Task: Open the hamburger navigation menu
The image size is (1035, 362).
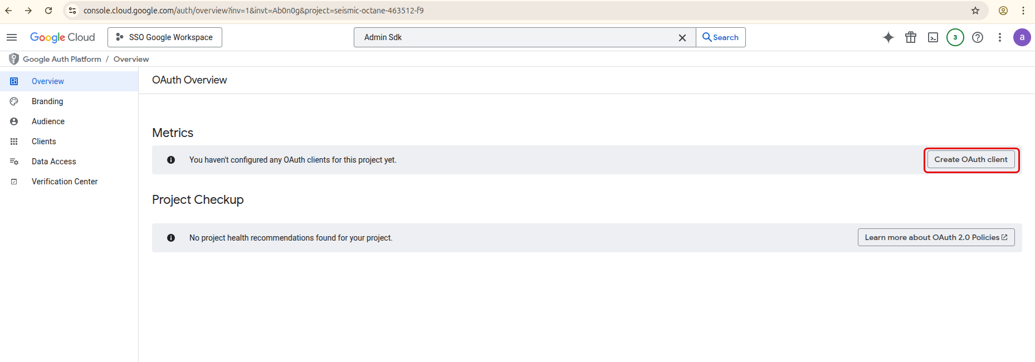Action: tap(12, 37)
